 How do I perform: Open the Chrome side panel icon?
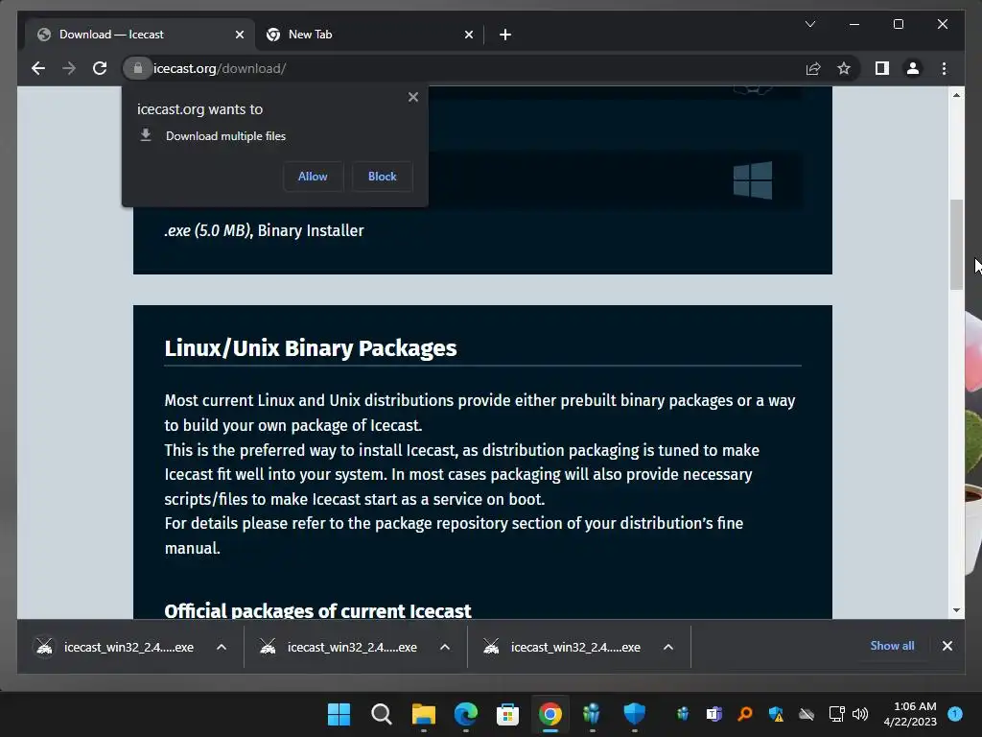coord(882,68)
